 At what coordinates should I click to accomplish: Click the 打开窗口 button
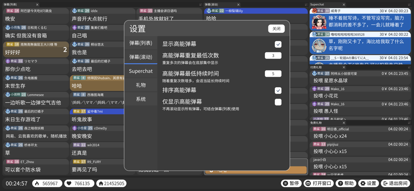tap(319, 183)
